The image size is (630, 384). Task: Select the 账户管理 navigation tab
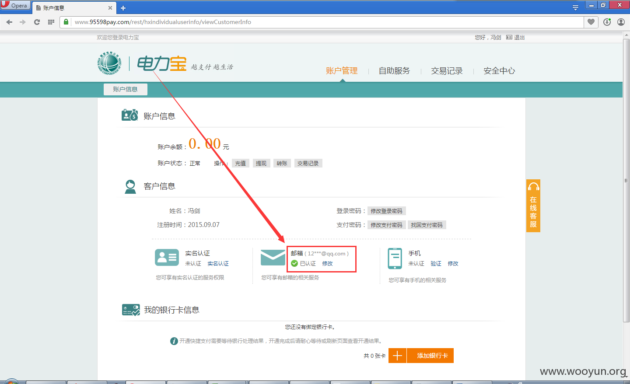coord(342,71)
